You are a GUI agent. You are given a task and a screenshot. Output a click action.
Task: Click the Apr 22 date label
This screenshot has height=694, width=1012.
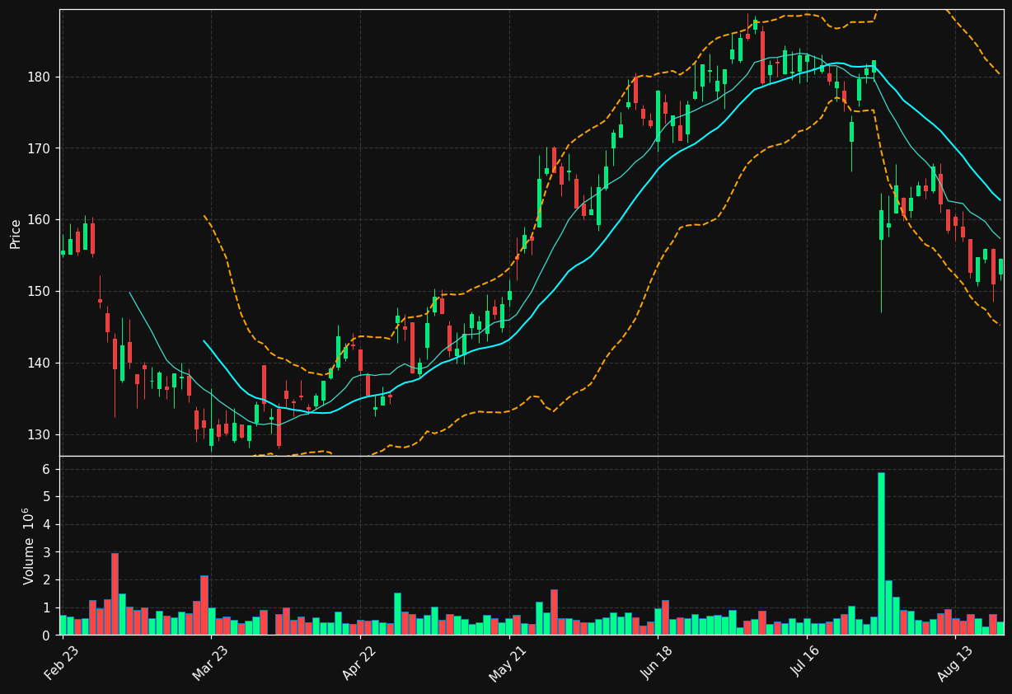[360, 664]
